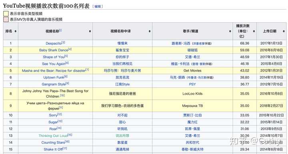Open the Shape of You link
Screen dimensions: 288x154
(54, 57)
